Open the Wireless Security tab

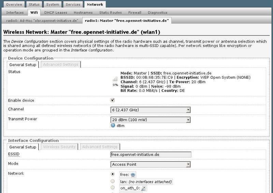coord(59,147)
